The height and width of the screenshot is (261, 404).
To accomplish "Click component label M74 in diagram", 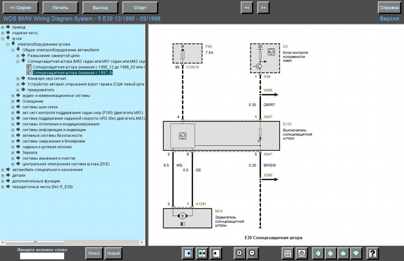I will [x=218, y=211].
